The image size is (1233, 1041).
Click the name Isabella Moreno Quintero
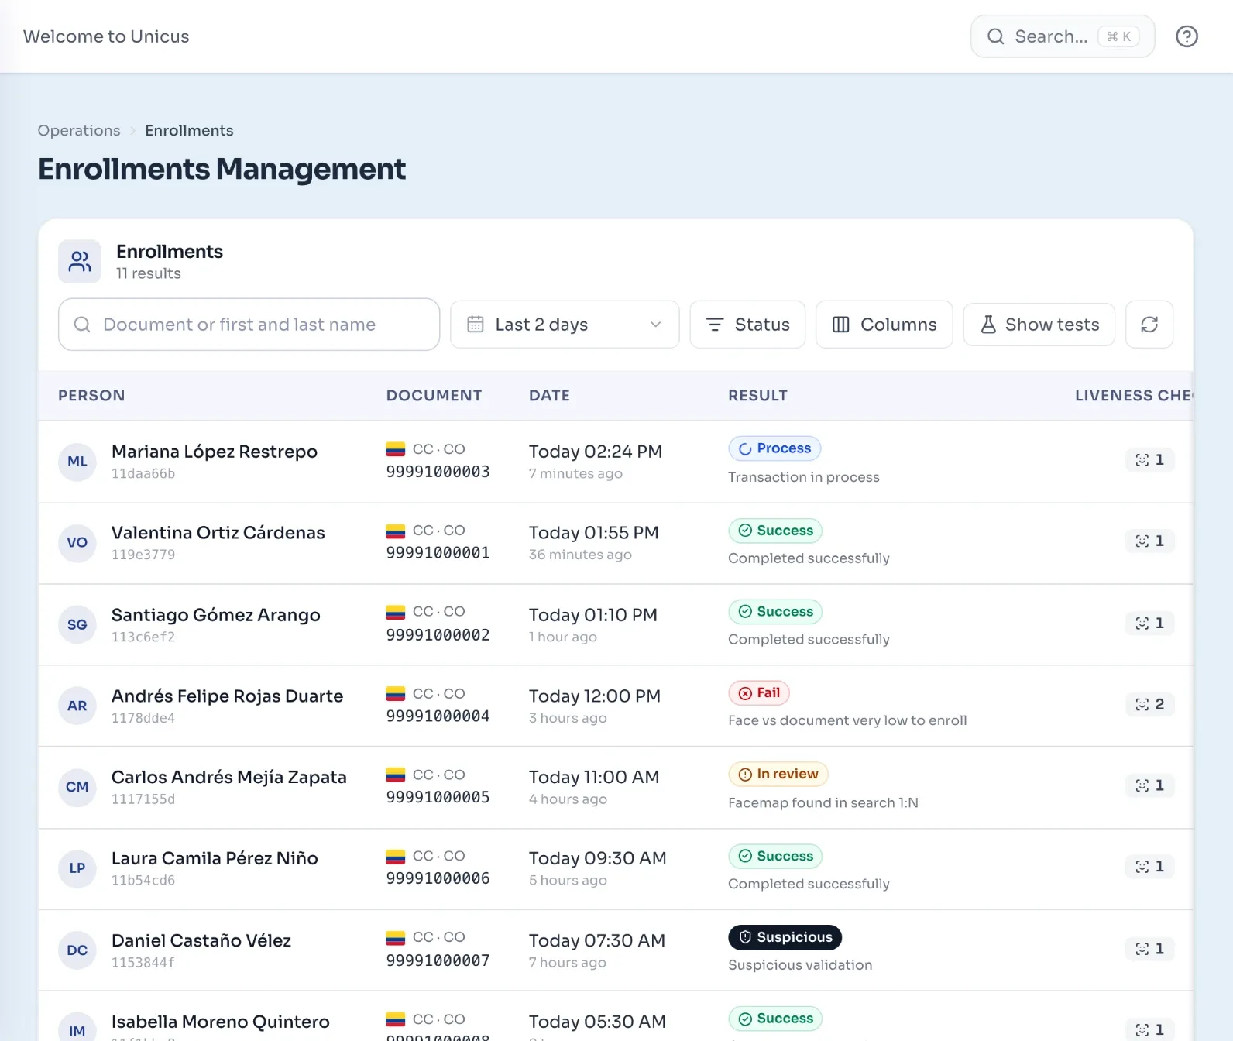pyautogui.click(x=221, y=1022)
